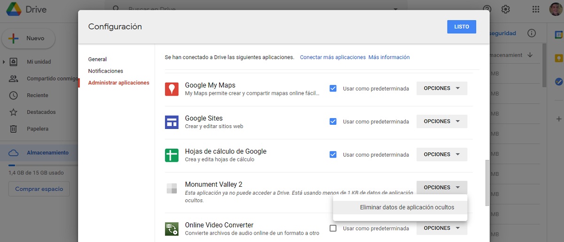Click the Google Sites app icon
Image resolution: width=564 pixels, height=242 pixels.
tap(172, 122)
